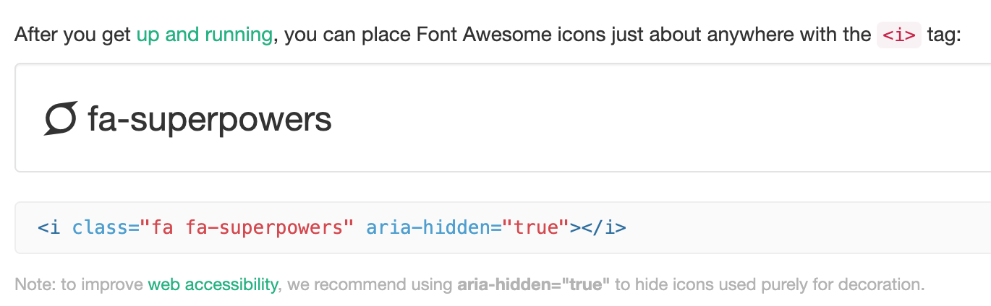Open the "up and running" link

pyautogui.click(x=205, y=35)
